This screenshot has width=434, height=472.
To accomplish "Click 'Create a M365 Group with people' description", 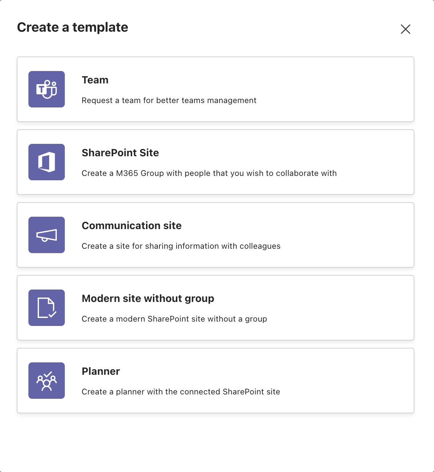I will [x=209, y=173].
